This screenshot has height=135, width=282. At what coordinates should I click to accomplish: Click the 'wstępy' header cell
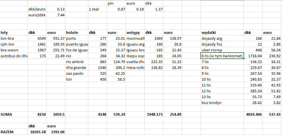pyautogui.click(x=135, y=33)
